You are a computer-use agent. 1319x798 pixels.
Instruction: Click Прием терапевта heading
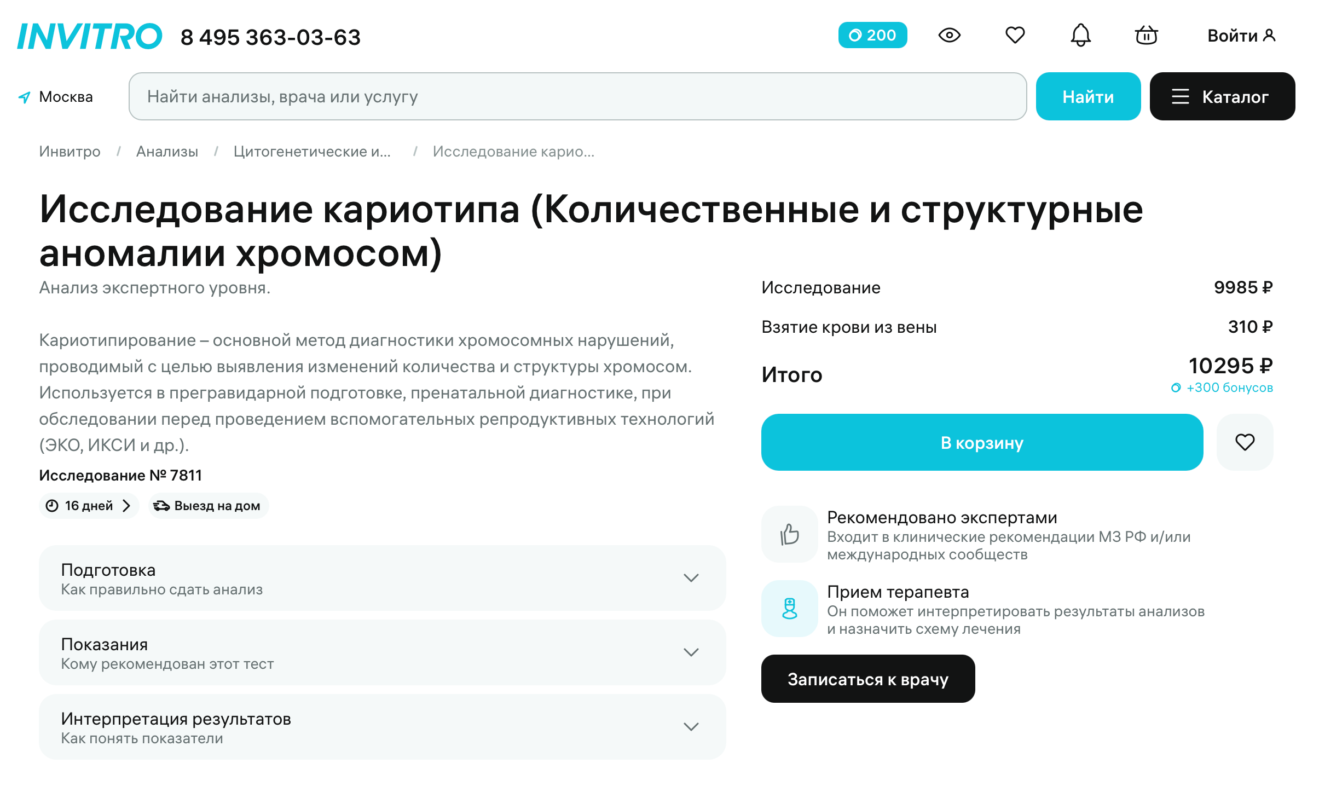pos(898,592)
